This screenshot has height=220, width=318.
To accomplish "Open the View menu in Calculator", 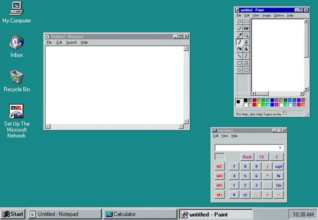I will click(x=225, y=136).
